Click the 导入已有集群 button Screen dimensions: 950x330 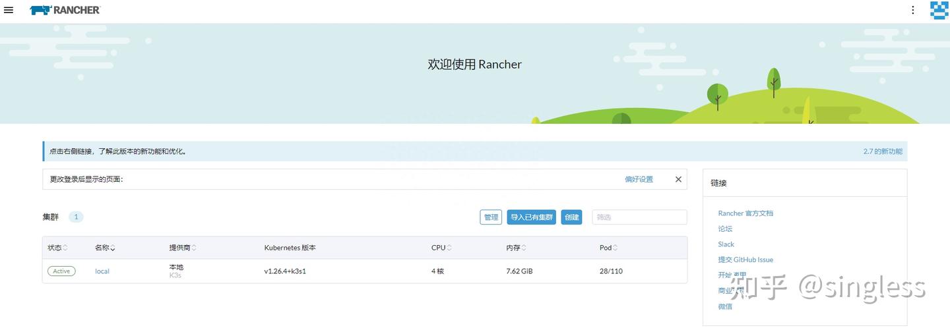click(532, 217)
